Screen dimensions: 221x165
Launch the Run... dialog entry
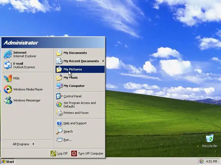[80, 140]
